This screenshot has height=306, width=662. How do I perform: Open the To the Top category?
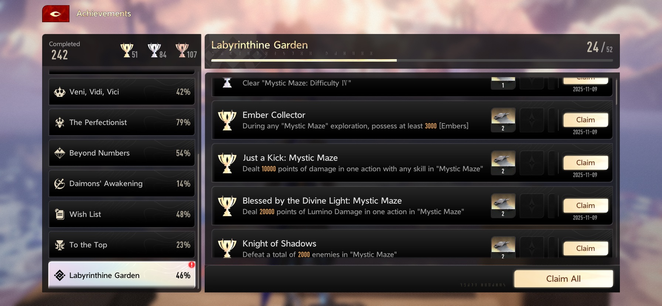pos(122,245)
